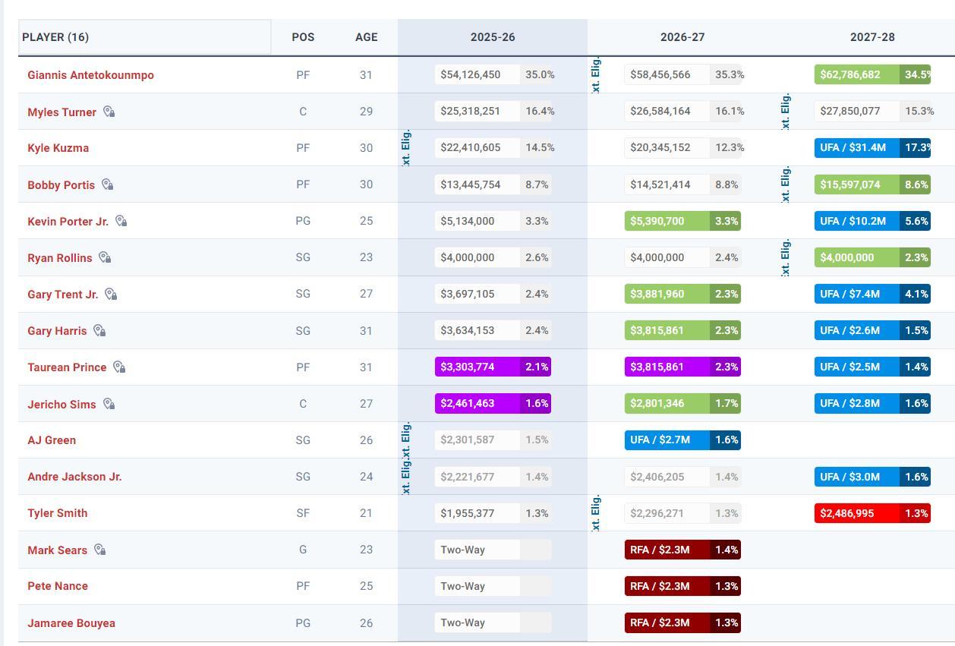Click the location-lock icon beside Mark Sears
955x646 pixels.
coord(100,550)
